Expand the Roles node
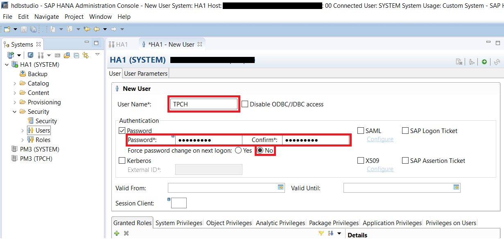Image resolution: width=504 pixels, height=239 pixels. tap(23, 140)
